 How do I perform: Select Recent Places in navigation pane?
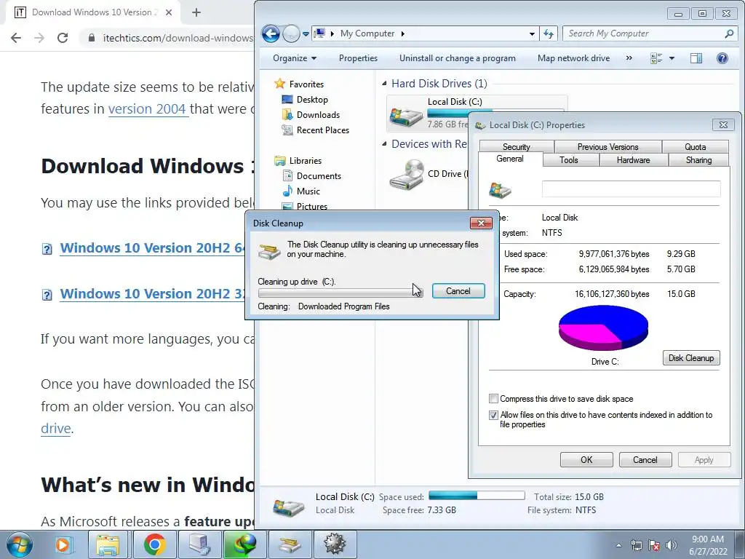click(x=322, y=130)
